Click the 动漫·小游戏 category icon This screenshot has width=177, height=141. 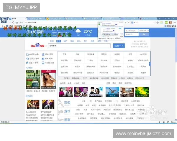[27, 63]
